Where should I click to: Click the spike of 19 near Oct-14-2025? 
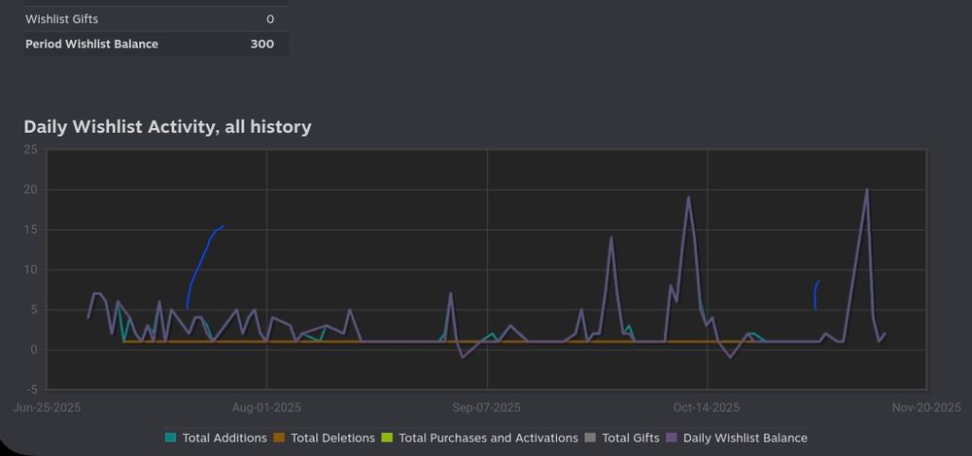[689, 198]
